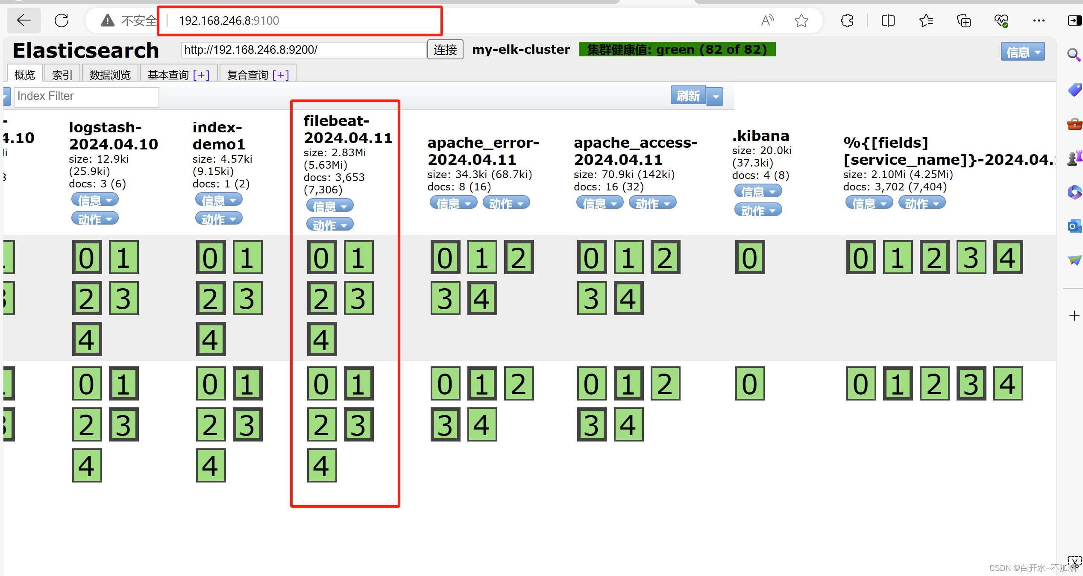Click the my-elk-cluster cluster name
Image resolution: width=1083 pixels, height=576 pixels.
point(521,50)
